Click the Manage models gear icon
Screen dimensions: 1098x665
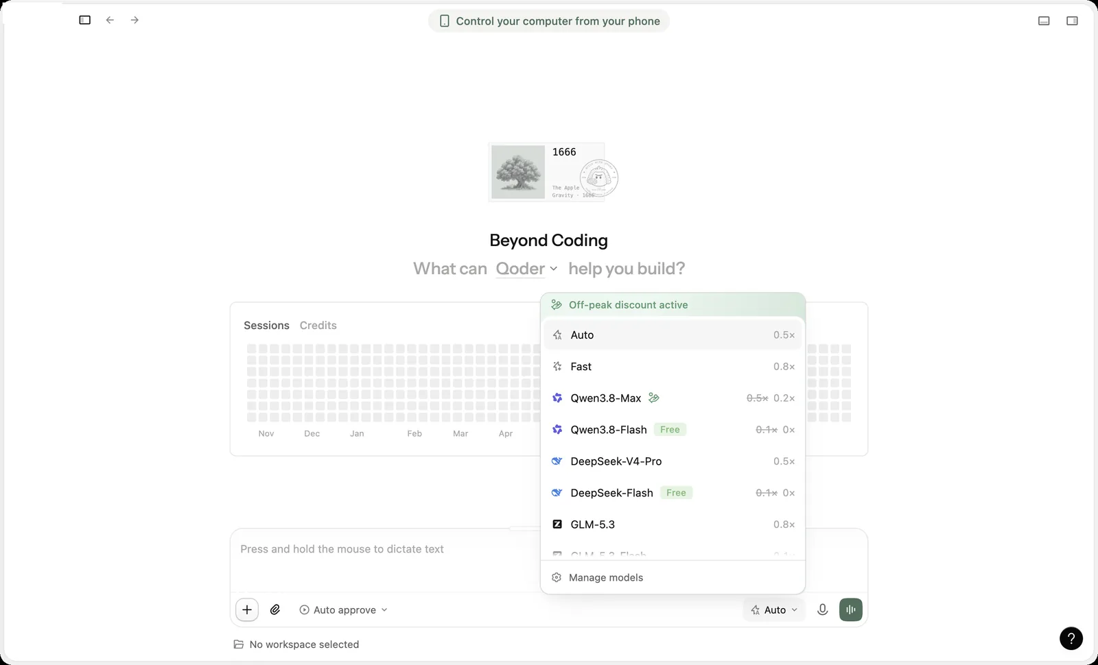(557, 578)
